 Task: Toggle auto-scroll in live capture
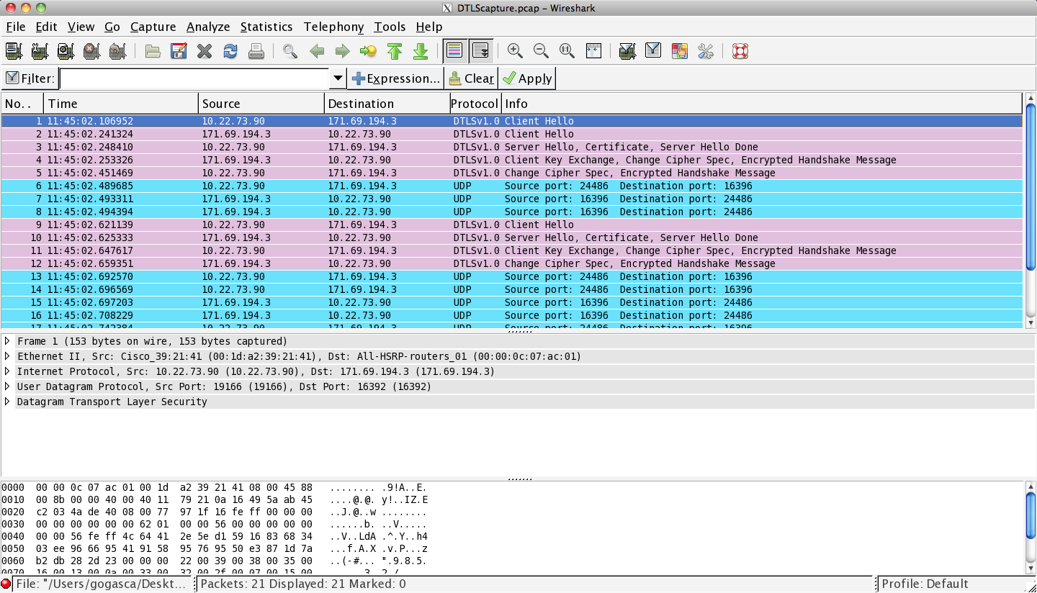click(481, 51)
